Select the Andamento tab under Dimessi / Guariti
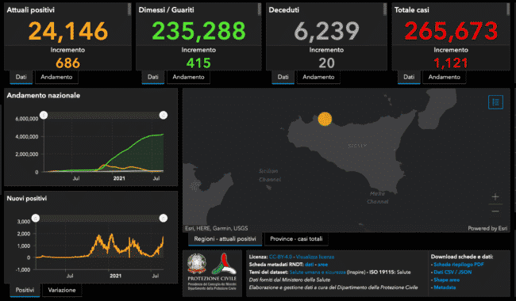This screenshot has width=516, height=301. click(189, 77)
